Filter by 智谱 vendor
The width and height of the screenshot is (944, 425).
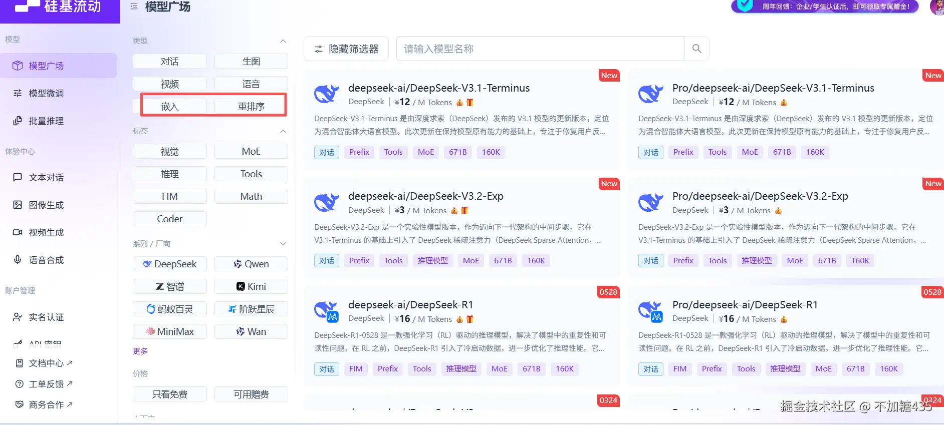point(170,286)
